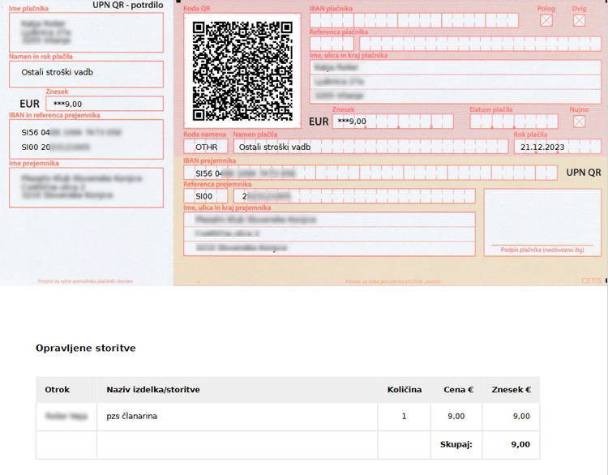Click the Opravljene storitve heading

point(85,348)
